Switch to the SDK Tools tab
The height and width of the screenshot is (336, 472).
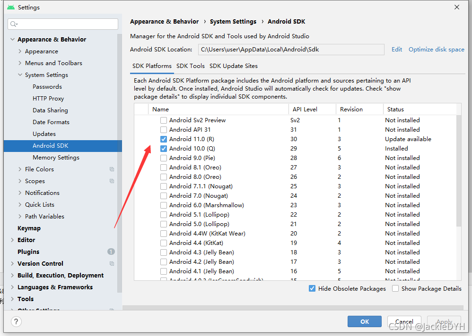(x=191, y=66)
